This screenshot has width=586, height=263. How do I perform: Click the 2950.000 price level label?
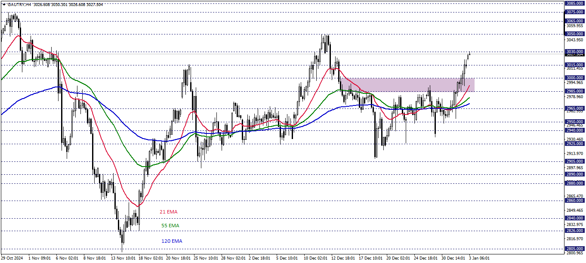pyautogui.click(x=574, y=122)
